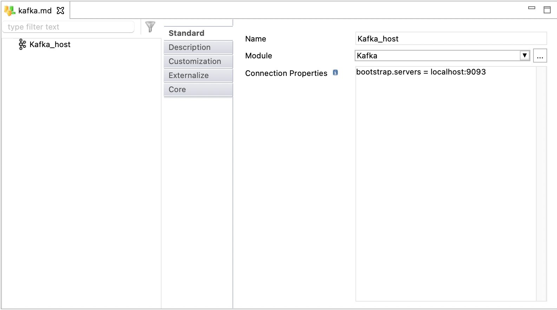Close the kafka.md editor tab

pyautogui.click(x=60, y=11)
